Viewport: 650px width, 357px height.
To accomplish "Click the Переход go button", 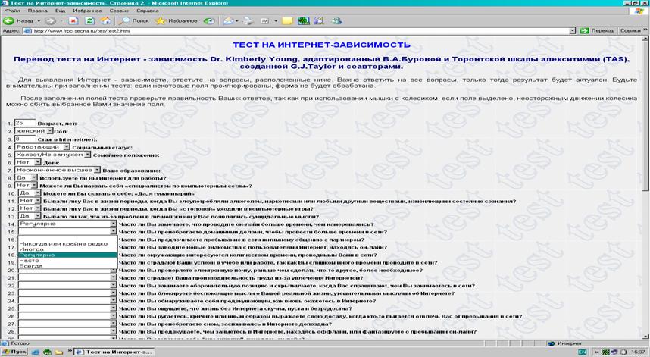I will click(x=598, y=30).
